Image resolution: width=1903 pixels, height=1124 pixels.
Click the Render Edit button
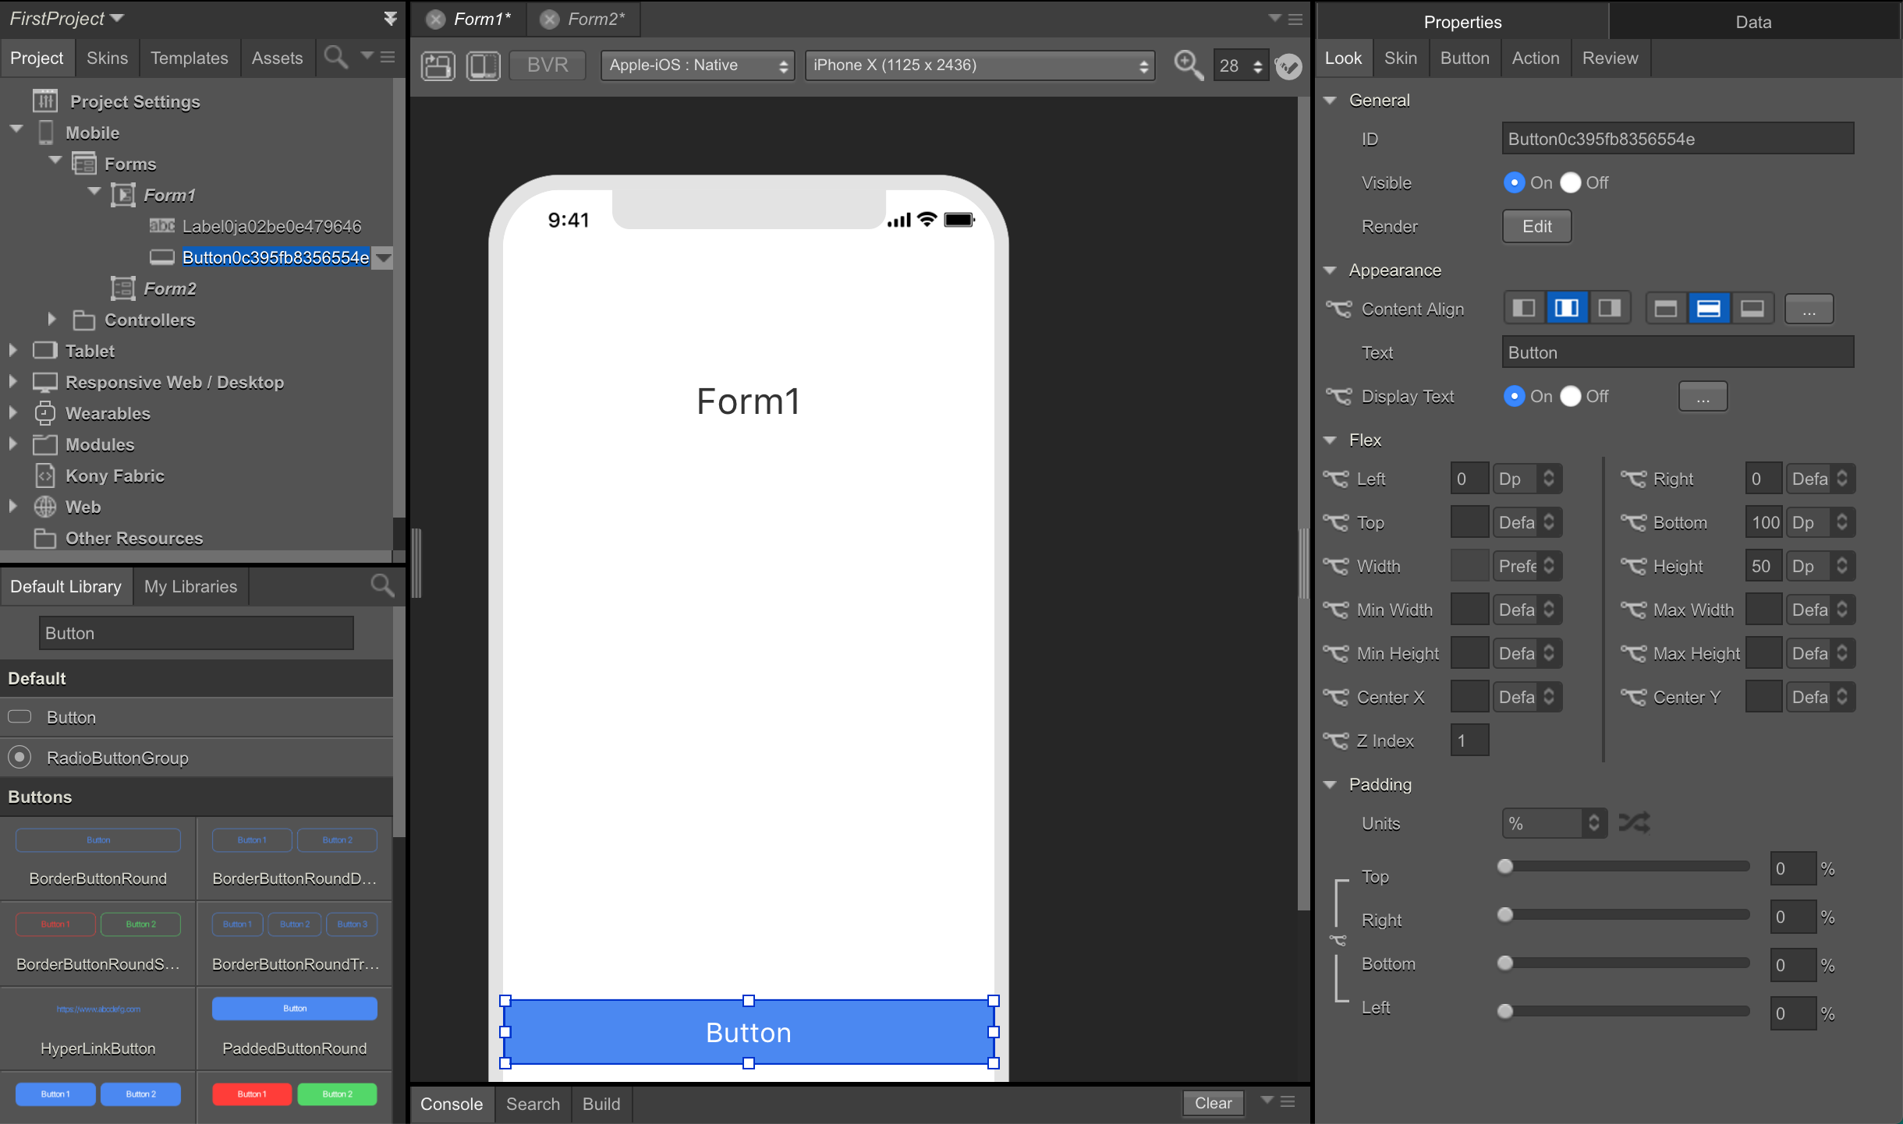[x=1536, y=226]
